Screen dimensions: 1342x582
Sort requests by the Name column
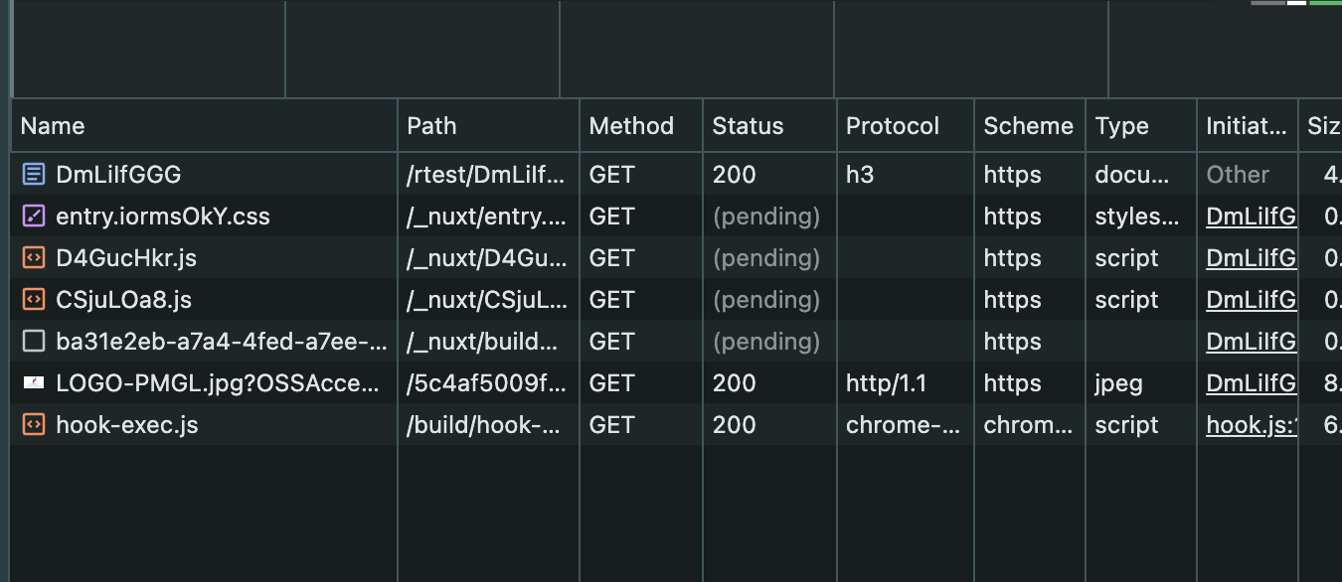(x=53, y=126)
